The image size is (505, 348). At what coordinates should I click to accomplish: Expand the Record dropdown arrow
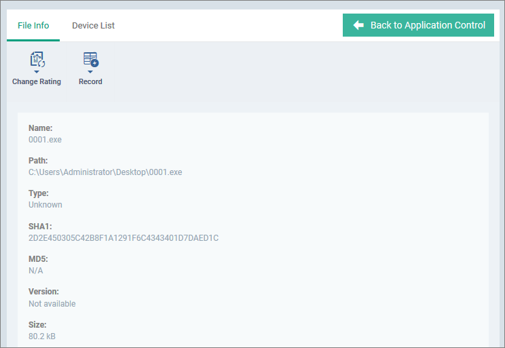pyautogui.click(x=90, y=72)
